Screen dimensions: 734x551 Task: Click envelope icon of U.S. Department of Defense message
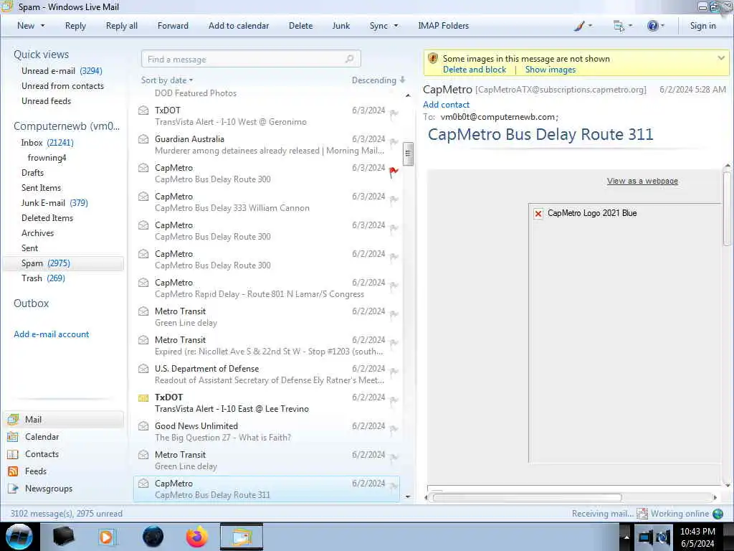click(143, 369)
